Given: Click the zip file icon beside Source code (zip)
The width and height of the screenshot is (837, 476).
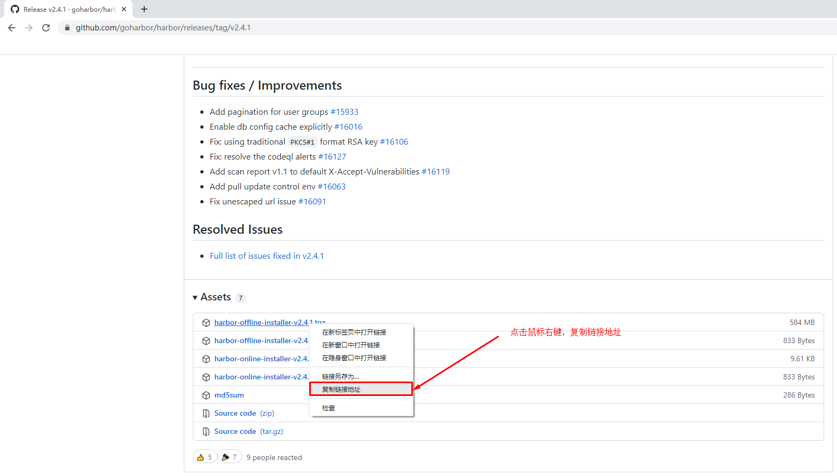Looking at the screenshot, I should click(206, 414).
